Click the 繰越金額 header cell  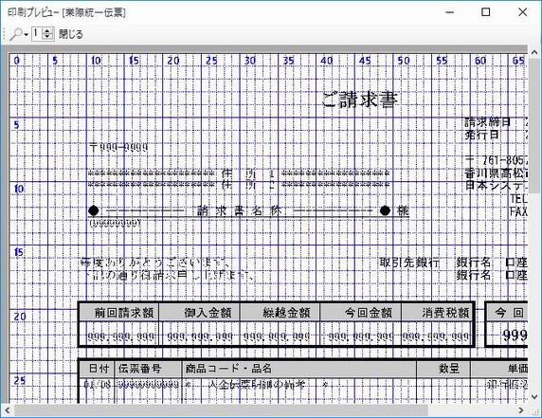point(280,313)
